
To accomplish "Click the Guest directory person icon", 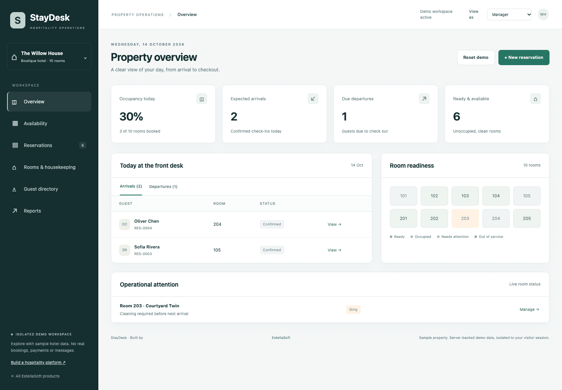I will (14, 190).
